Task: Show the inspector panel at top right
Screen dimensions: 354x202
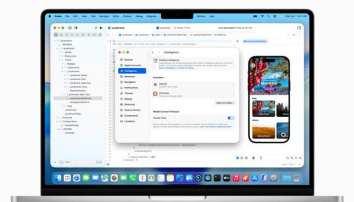Action: coord(299,28)
